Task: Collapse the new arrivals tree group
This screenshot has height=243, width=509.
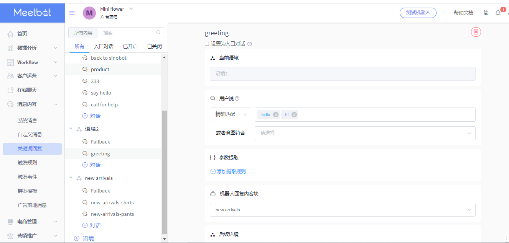Action: pos(71,178)
